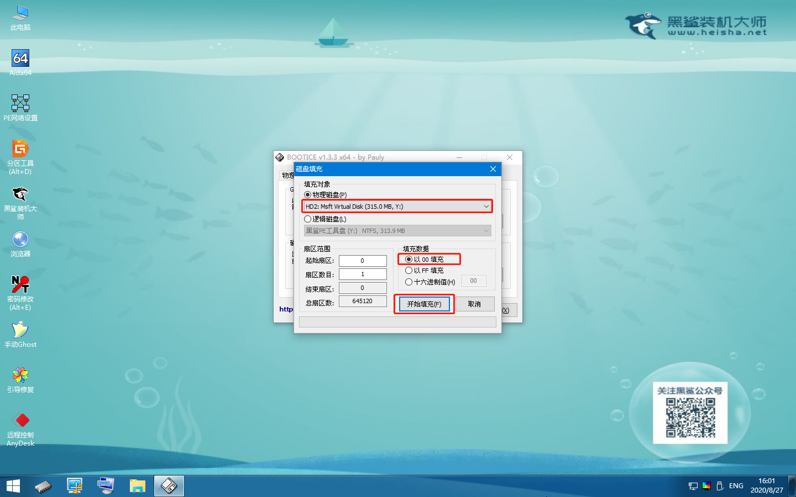Screen dimensions: 796x497
Task: Open the Windows Start button
Action: [x=13, y=486]
